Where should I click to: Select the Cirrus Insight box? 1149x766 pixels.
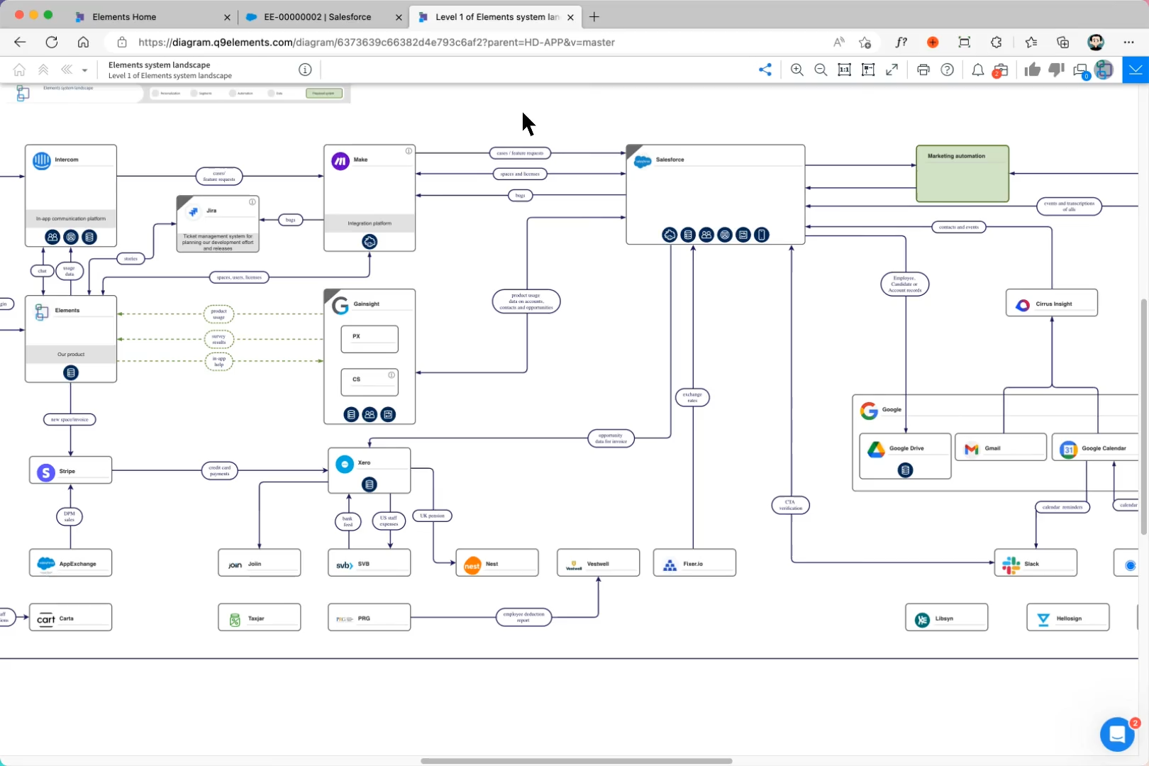(1052, 303)
